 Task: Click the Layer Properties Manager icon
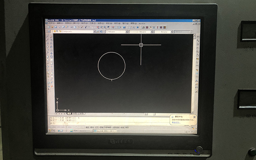click(x=49, y=31)
